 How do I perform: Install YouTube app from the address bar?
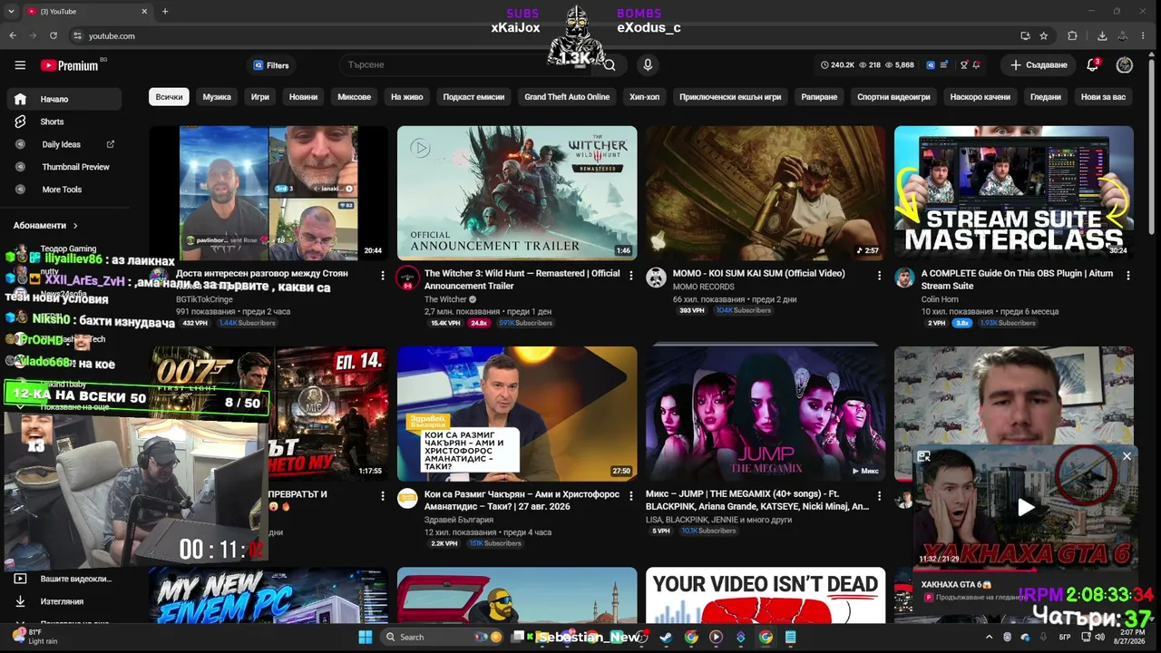pos(1025,35)
